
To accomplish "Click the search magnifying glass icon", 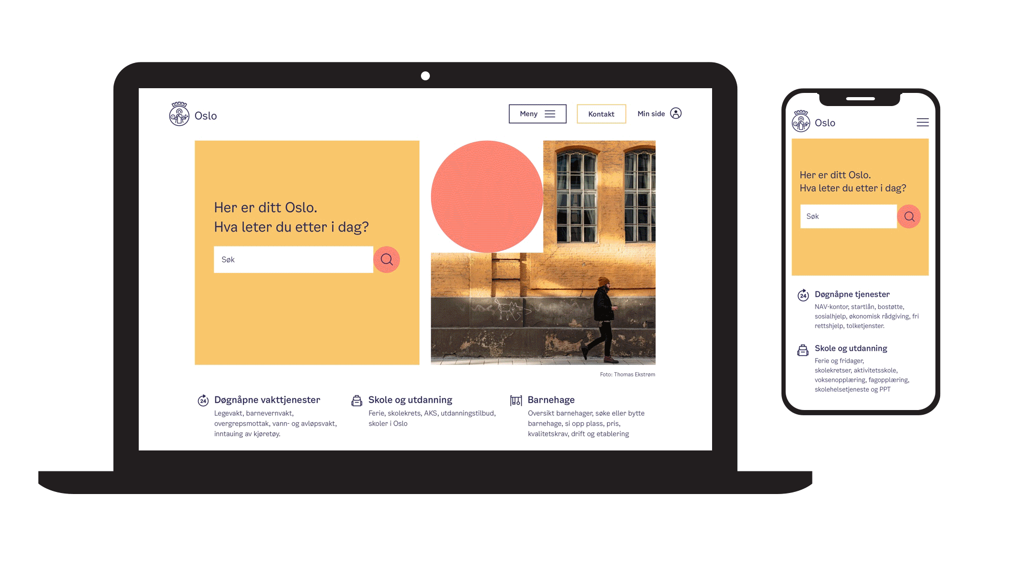I will point(387,259).
